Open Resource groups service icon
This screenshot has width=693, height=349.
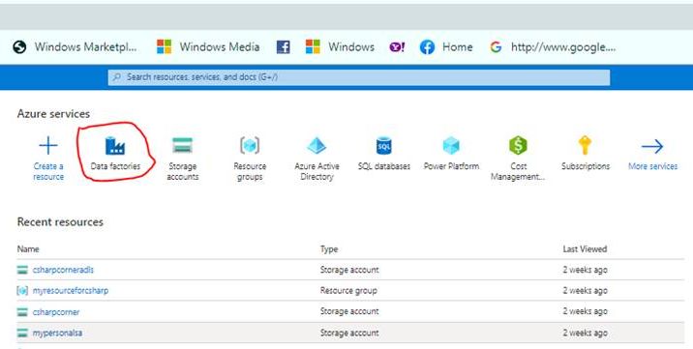pos(250,145)
